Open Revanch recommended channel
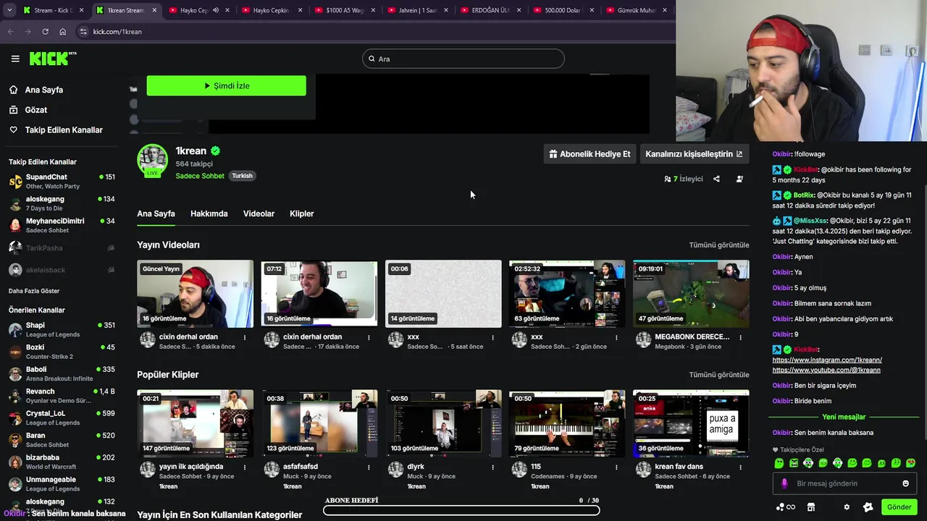 coord(62,396)
